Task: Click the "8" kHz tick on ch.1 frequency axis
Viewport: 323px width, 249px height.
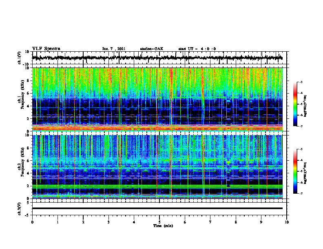Action: (x=29, y=81)
